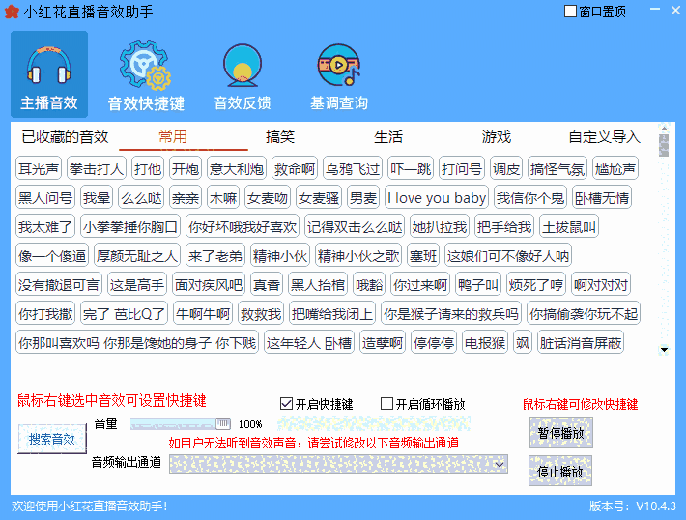Click the 停止播放 button
Image resolution: width=686 pixels, height=520 pixels.
(x=560, y=471)
